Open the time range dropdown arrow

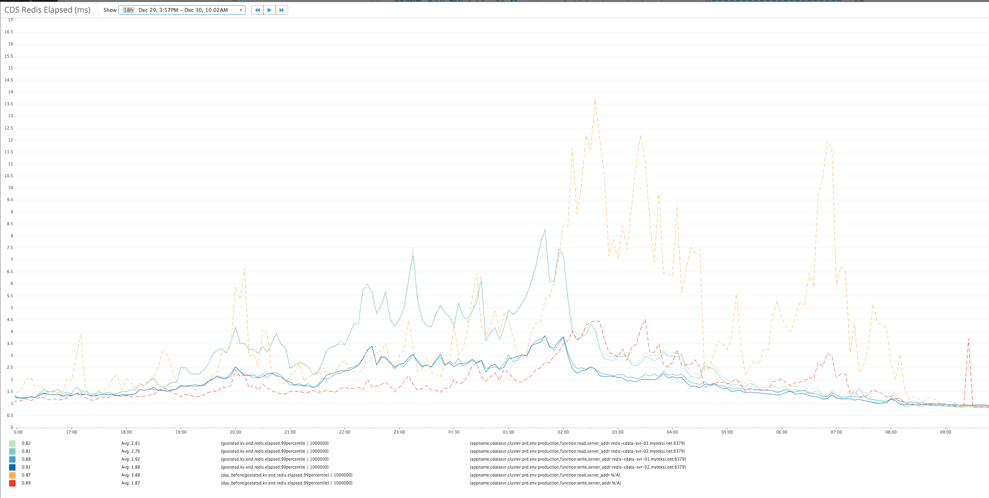[241, 10]
